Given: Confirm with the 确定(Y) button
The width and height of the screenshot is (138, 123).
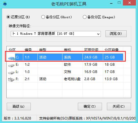Looking at the screenshot, I should pyautogui.click(x=90, y=107).
